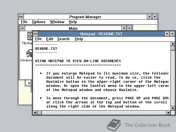
Task: Open the File menu in Notepad
Action: click(38, 39)
